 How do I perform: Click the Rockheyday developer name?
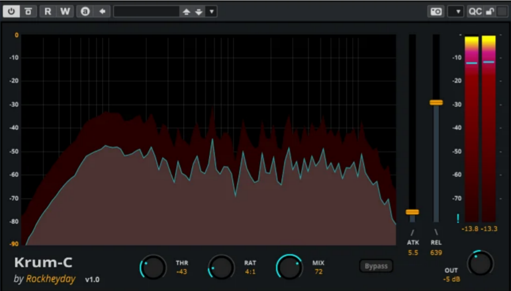(x=51, y=279)
